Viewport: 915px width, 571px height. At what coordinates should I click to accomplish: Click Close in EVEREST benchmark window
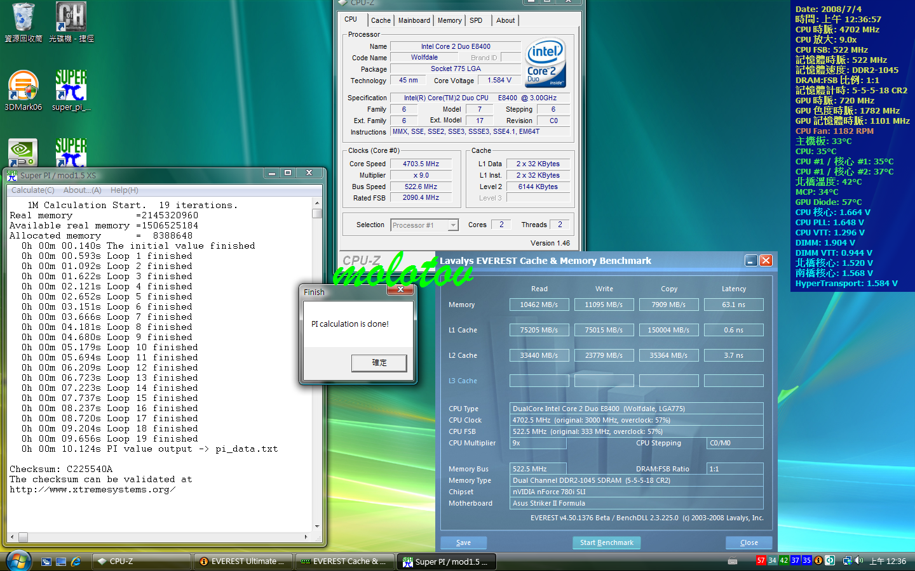coord(749,543)
